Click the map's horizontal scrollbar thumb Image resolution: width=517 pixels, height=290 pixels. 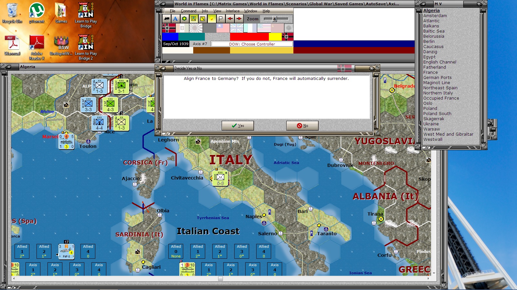220,279
